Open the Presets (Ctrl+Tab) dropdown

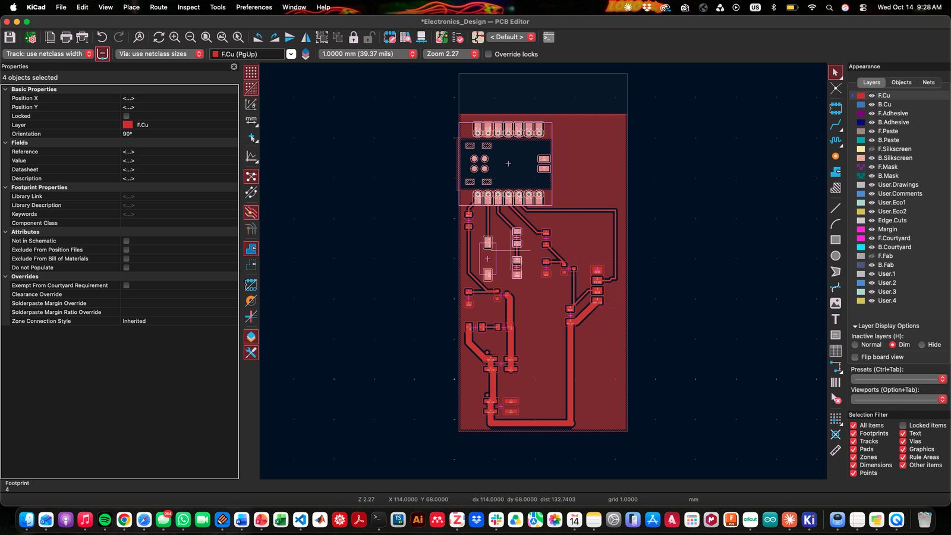(899, 379)
